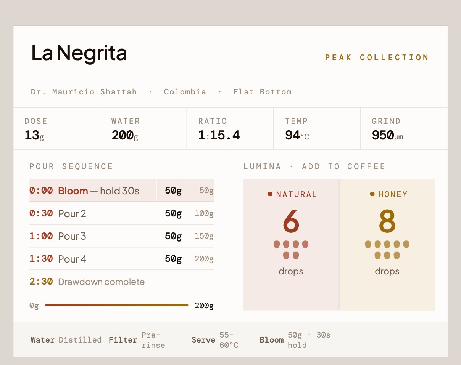Click the Honey droplet icons cluster

387,250
